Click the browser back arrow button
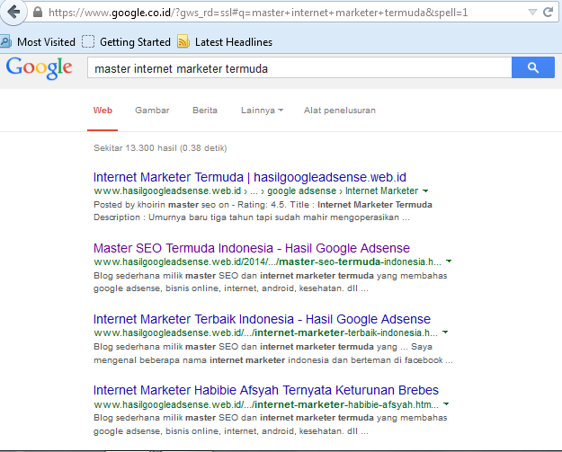Screen dimensions: 562x452 (13, 13)
